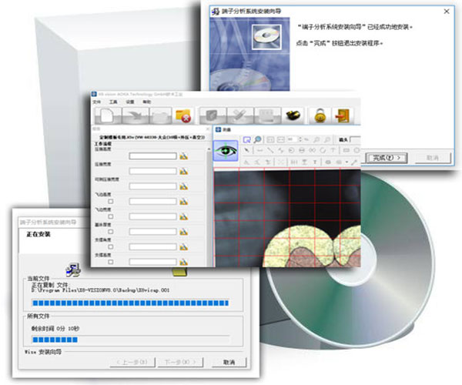462x385 pixels.
Task: Click the 完成(F) button in the wizard
Action: point(387,158)
